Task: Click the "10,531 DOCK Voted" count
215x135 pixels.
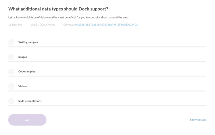Action: 43,25
